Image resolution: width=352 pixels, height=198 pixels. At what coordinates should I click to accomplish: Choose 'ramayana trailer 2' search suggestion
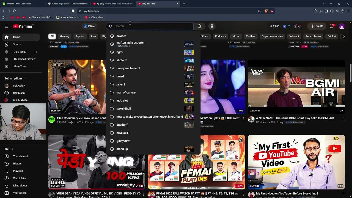[153, 68]
